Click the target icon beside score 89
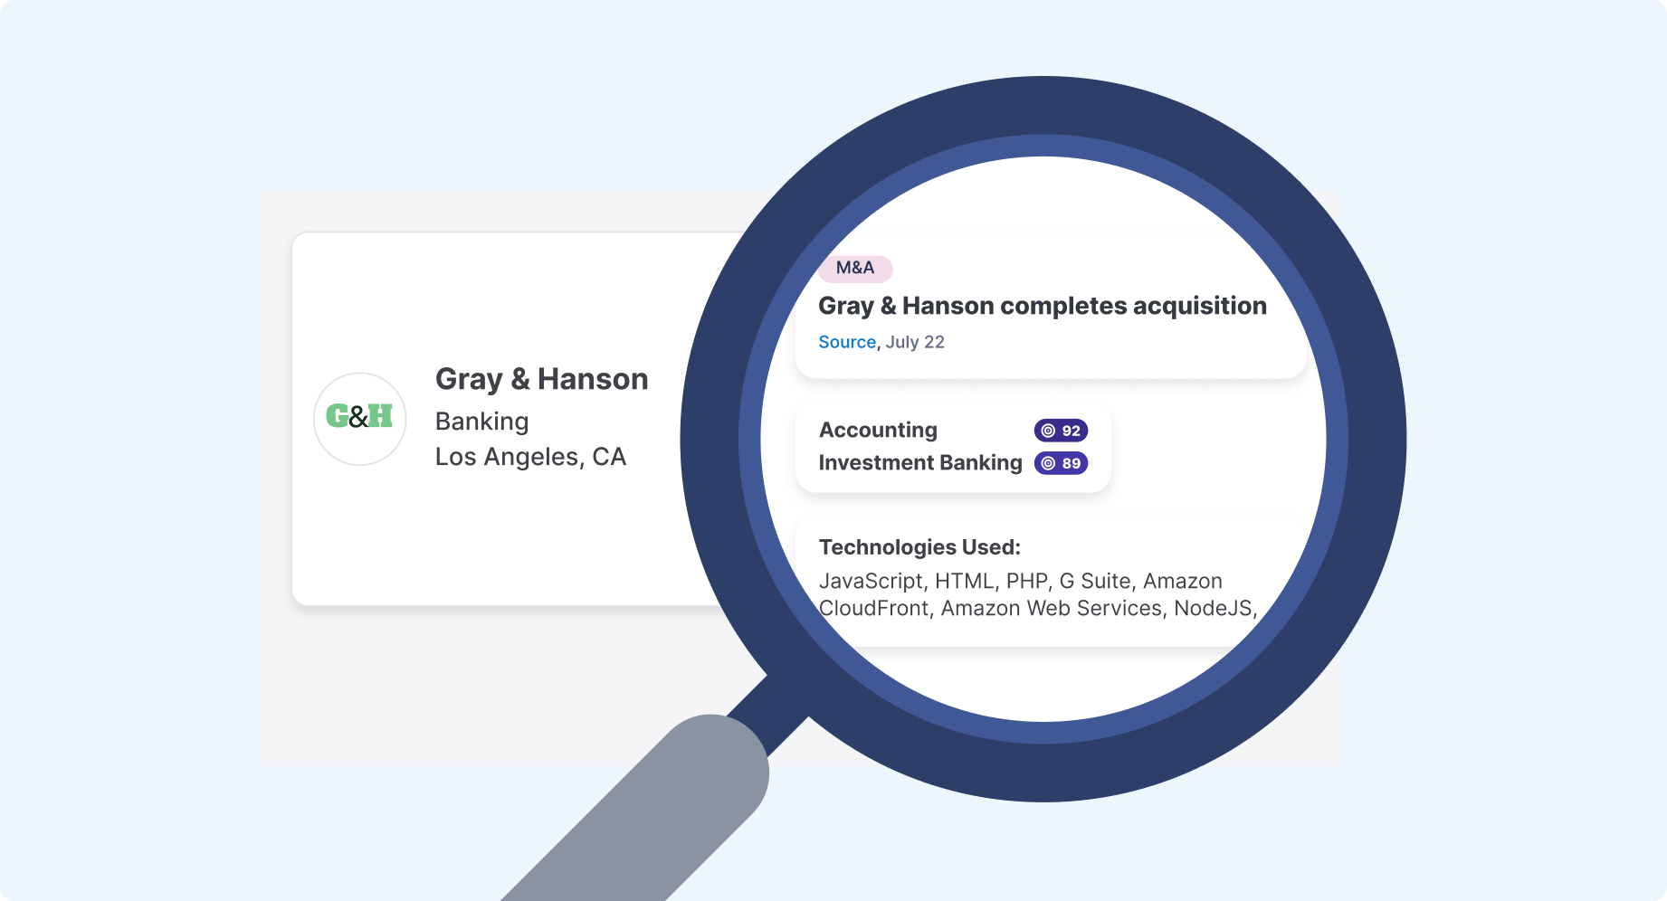Screen dimensions: 1667x901 coord(1048,463)
